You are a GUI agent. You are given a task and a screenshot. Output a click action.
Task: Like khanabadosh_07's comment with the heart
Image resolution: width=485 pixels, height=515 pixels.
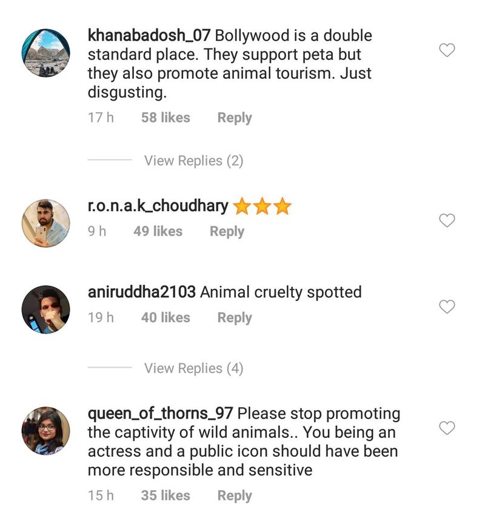click(x=447, y=50)
